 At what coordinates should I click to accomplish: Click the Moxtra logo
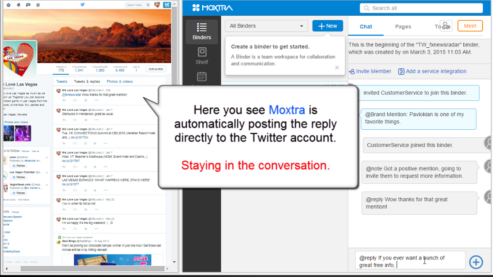(x=213, y=8)
